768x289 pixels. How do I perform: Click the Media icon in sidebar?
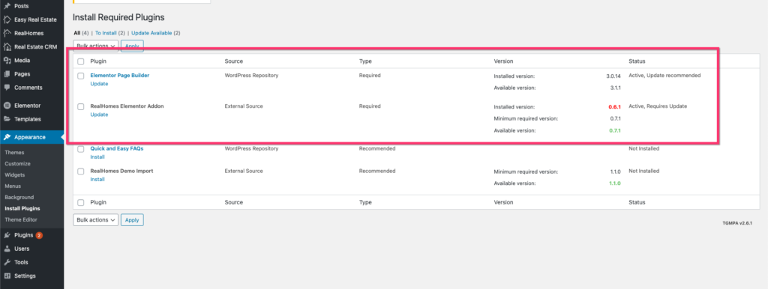[7, 61]
